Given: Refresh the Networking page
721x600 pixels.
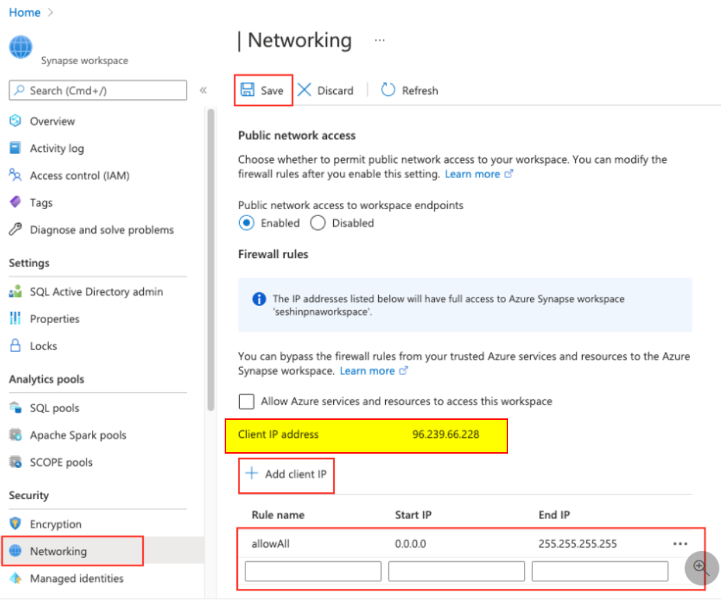Looking at the screenshot, I should [x=409, y=90].
